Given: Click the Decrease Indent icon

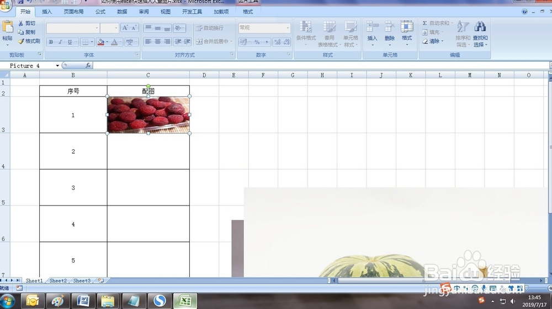Looking at the screenshot, I should coord(178,41).
